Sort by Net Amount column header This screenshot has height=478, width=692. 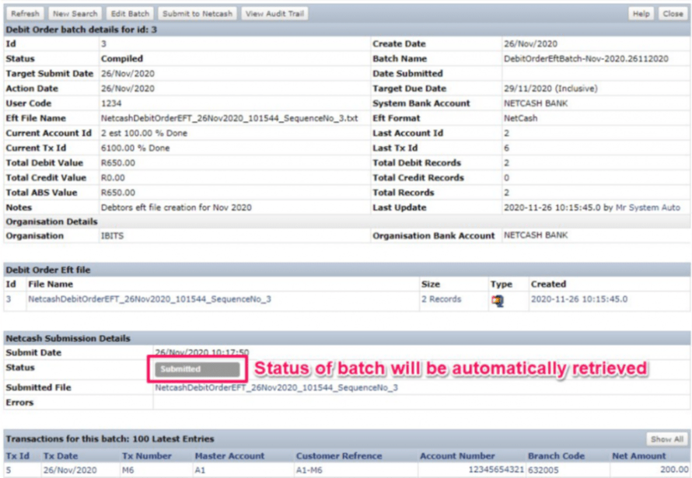(639, 456)
